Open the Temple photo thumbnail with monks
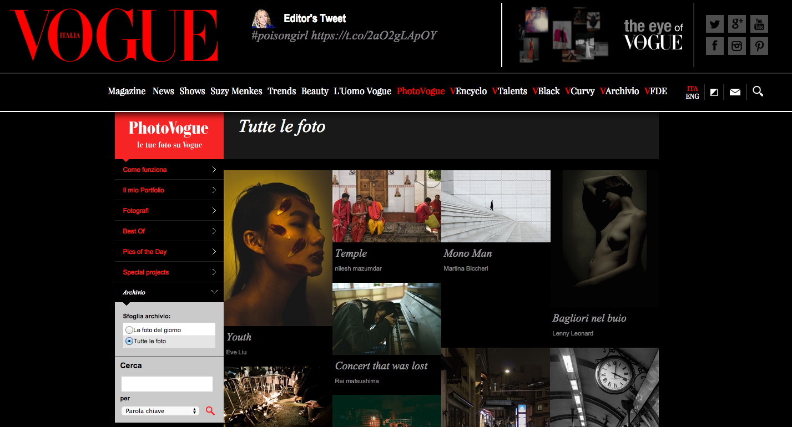Image resolution: width=792 pixels, height=427 pixels. tap(387, 206)
